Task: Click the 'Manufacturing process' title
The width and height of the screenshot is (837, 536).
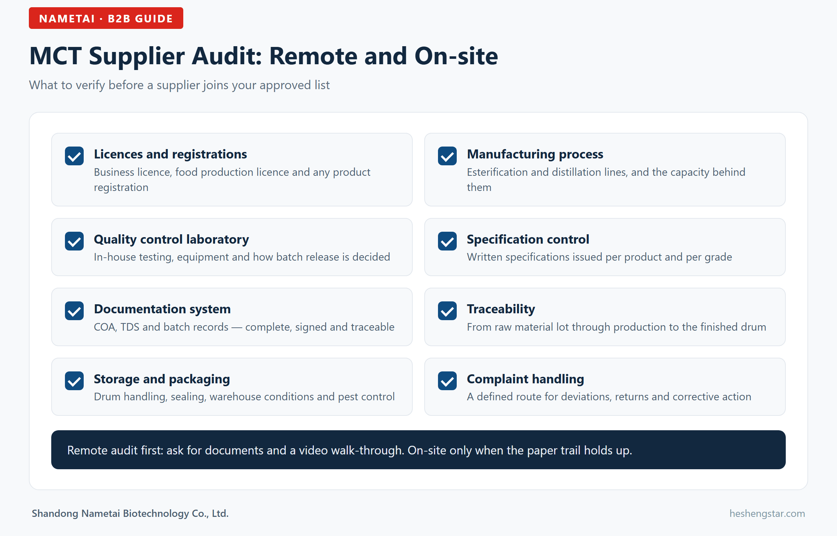Action: click(535, 154)
